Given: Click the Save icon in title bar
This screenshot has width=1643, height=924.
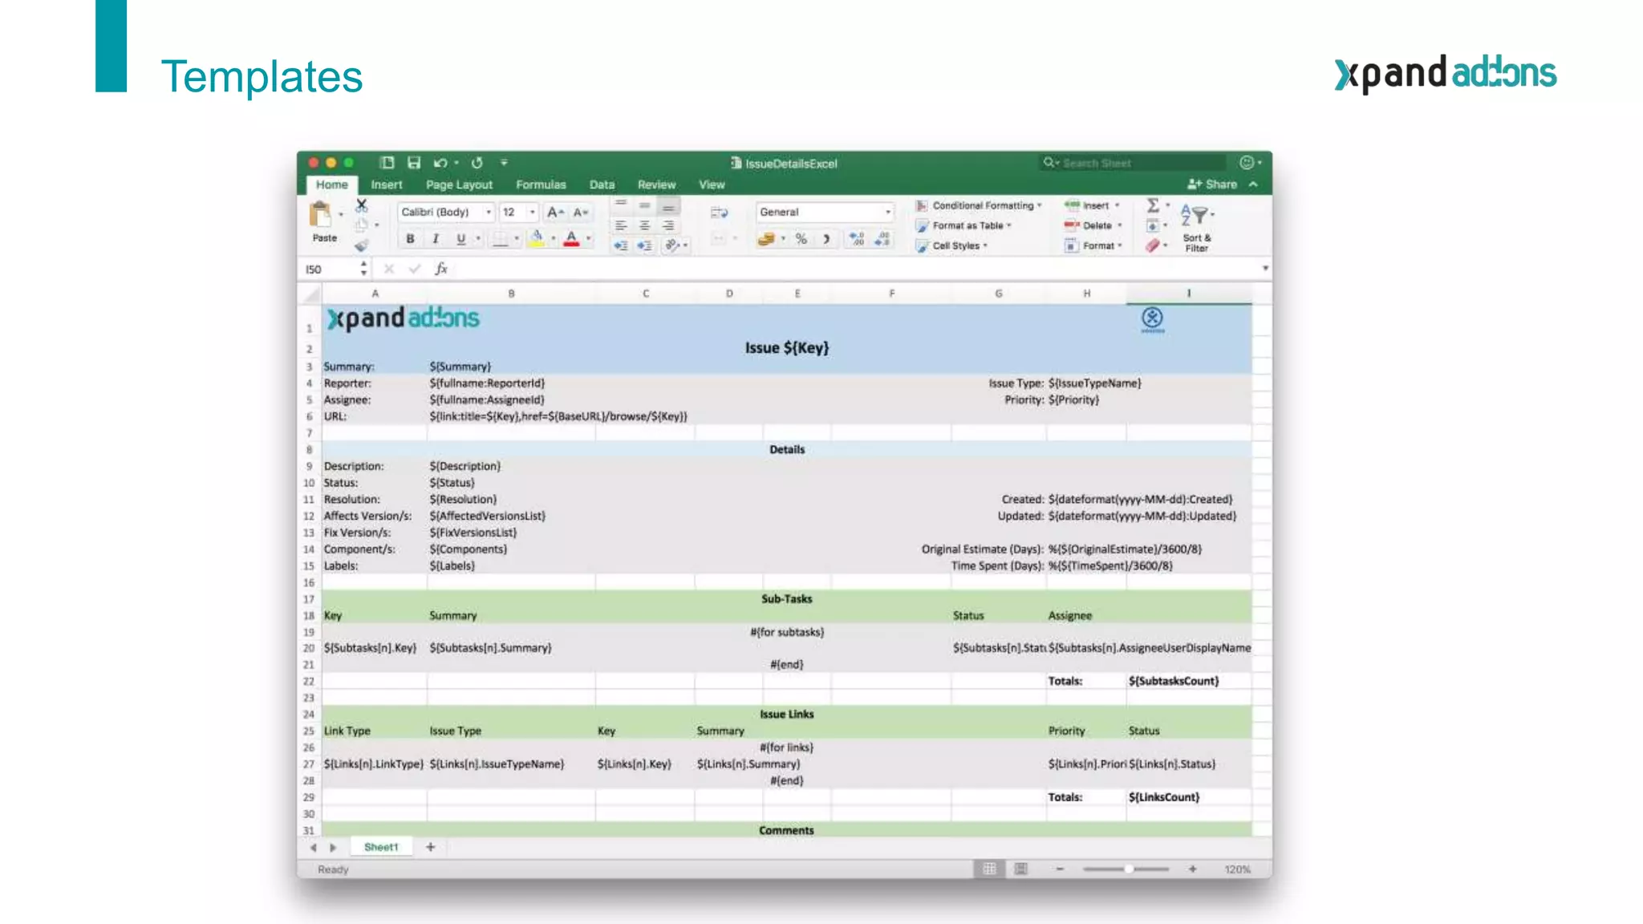Looking at the screenshot, I should coord(414,163).
